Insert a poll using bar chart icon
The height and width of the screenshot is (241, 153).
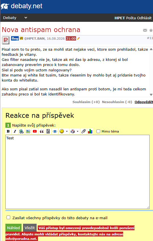coord(90,131)
